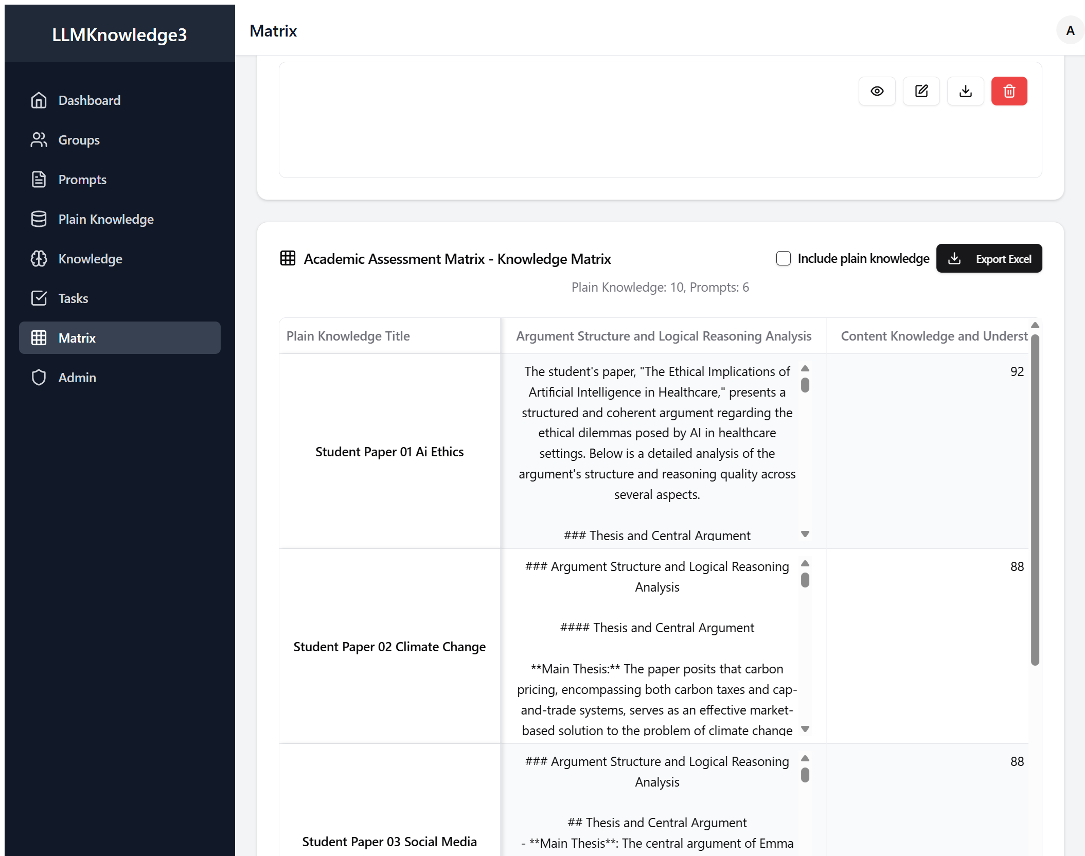Screen dimensions: 1085x856
Task: Click the red trash delete button
Action: click(1009, 91)
